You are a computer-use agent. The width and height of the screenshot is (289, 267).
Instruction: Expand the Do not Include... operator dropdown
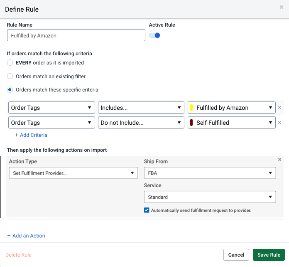point(141,123)
